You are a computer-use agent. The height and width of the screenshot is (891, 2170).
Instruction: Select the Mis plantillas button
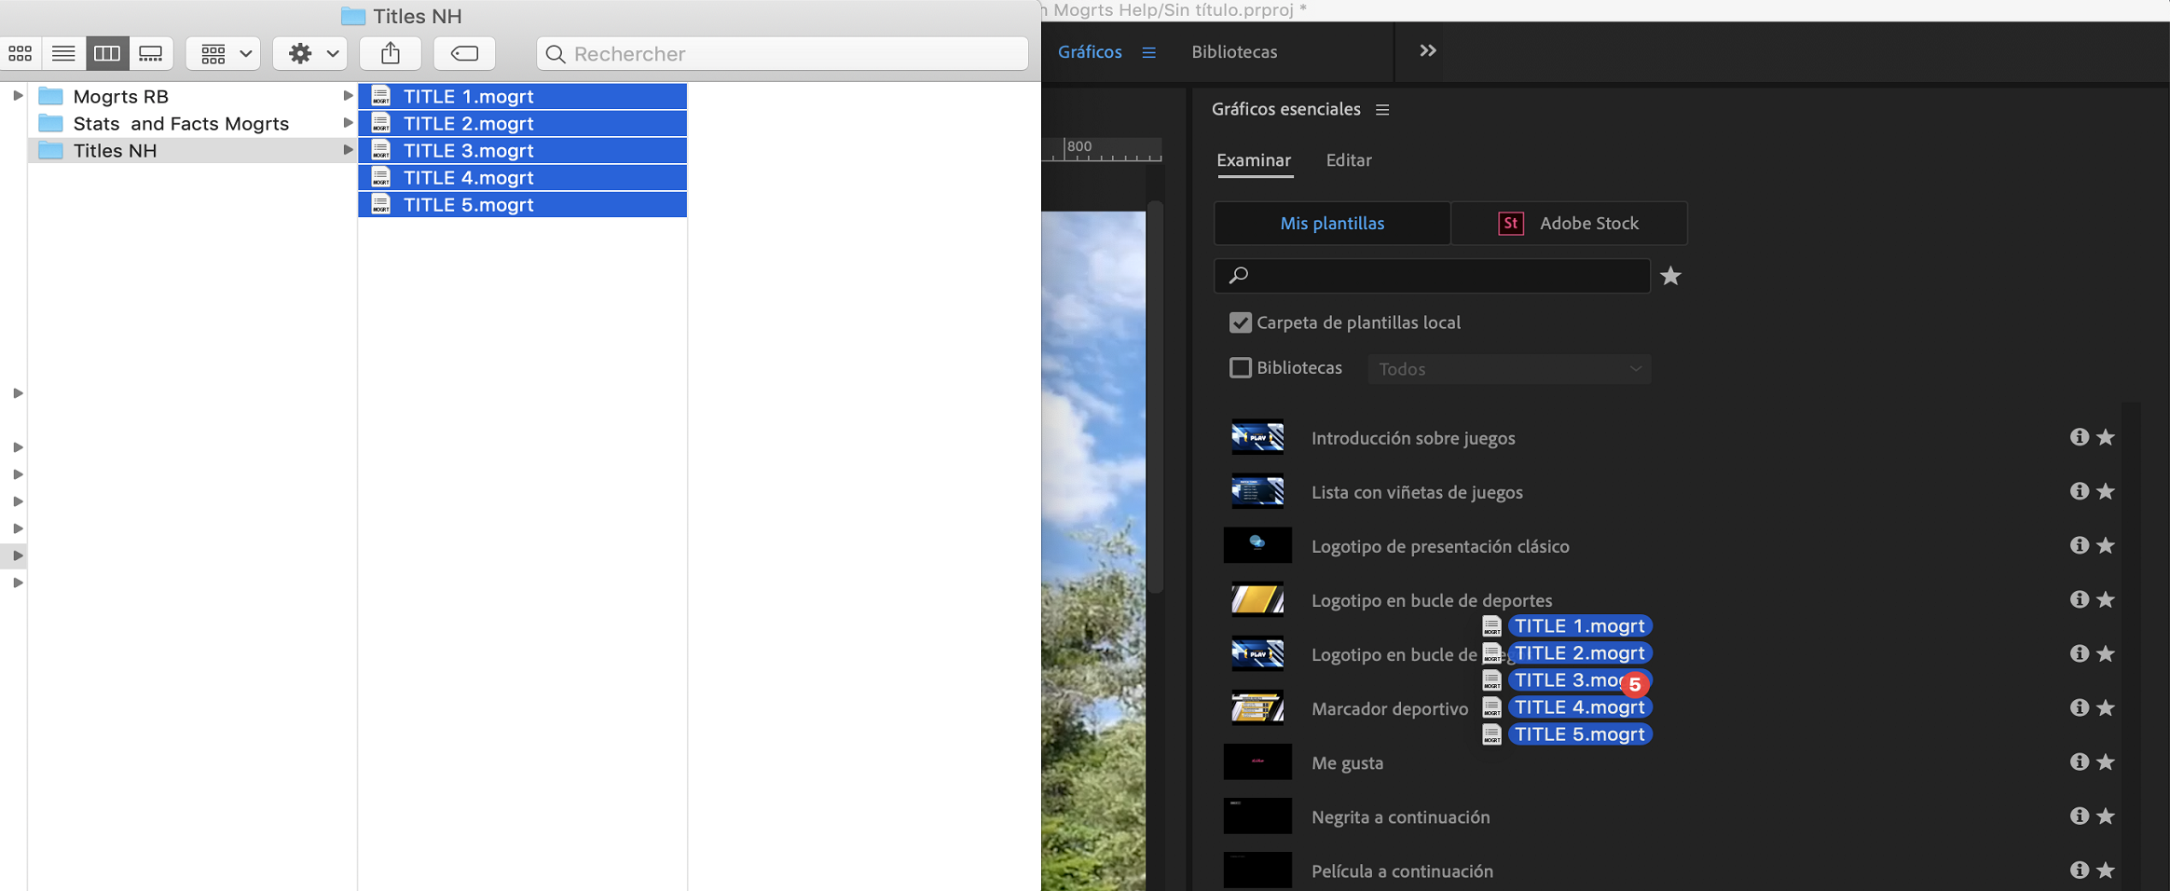[1332, 224]
